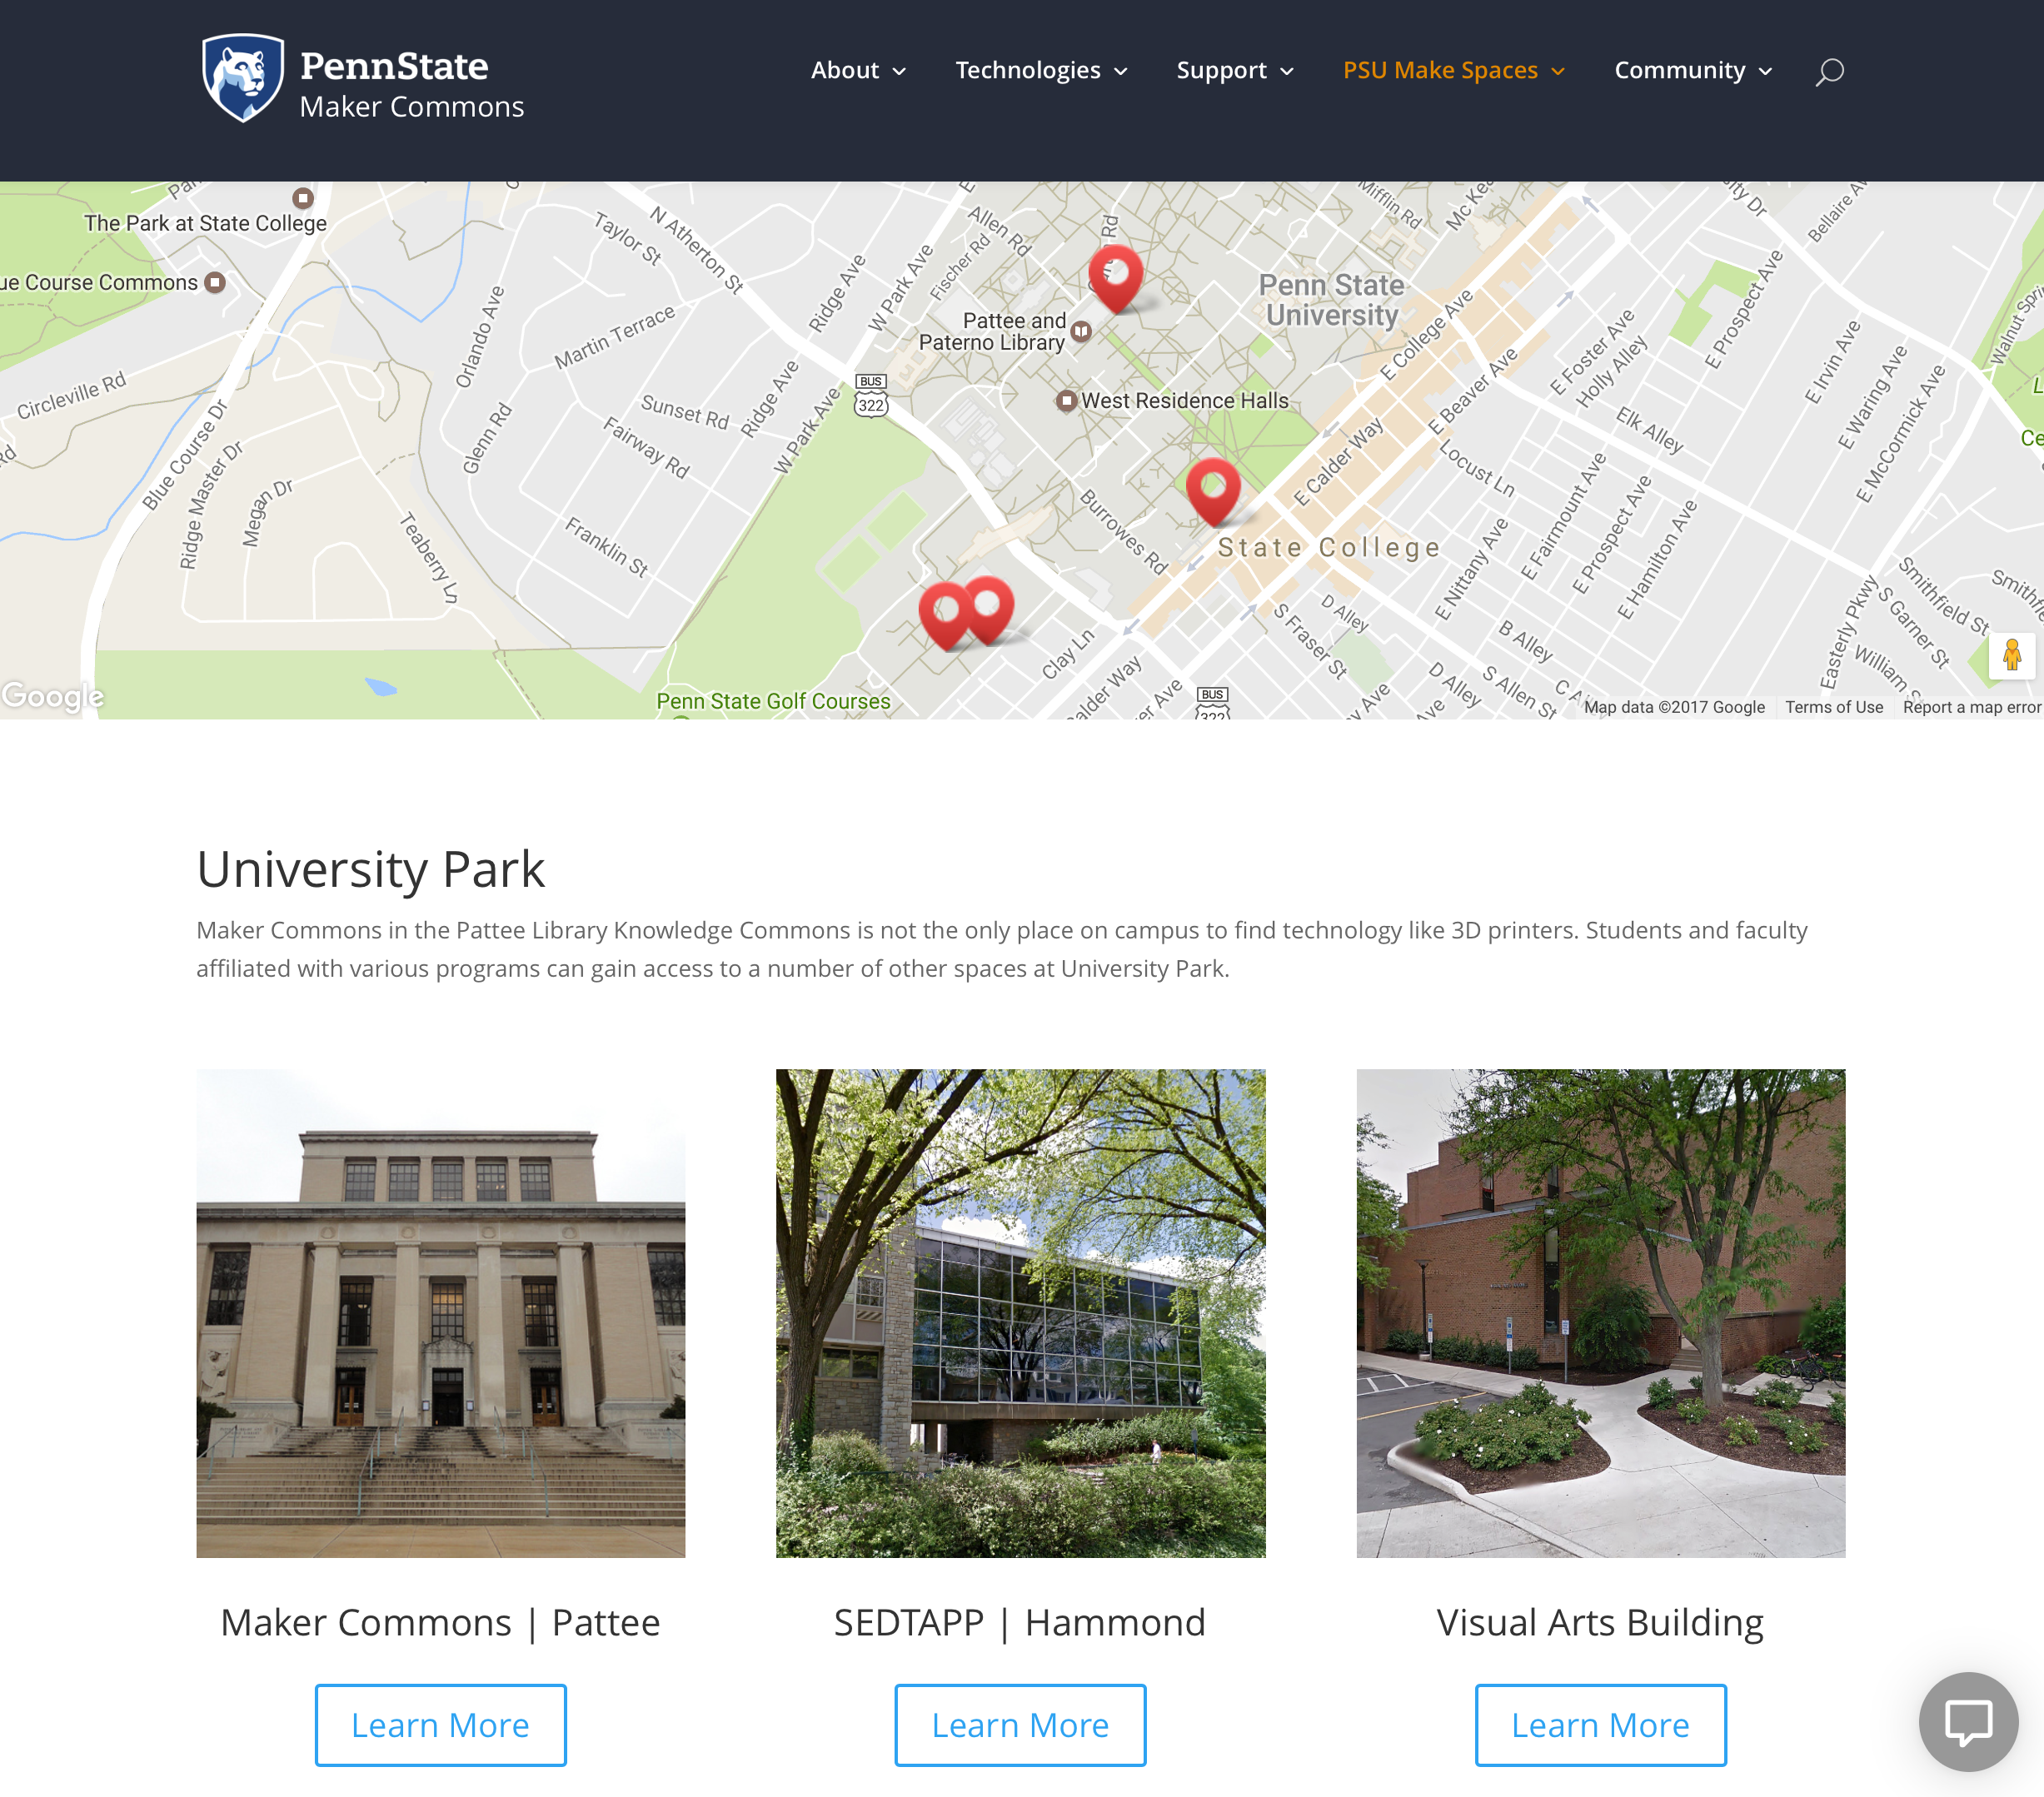Click the Map data ©2017 Google text
This screenshot has width=2044, height=1797.
click(x=1674, y=707)
